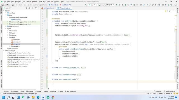Image resolution: width=179 pixels, height=100 pixels.
Task: Open the app run configuration dropdown
Action: [92, 5]
